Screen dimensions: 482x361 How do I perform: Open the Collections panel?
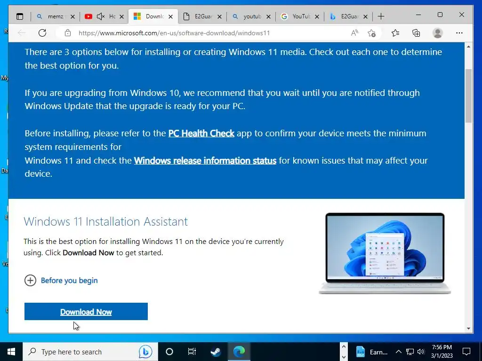(416, 33)
